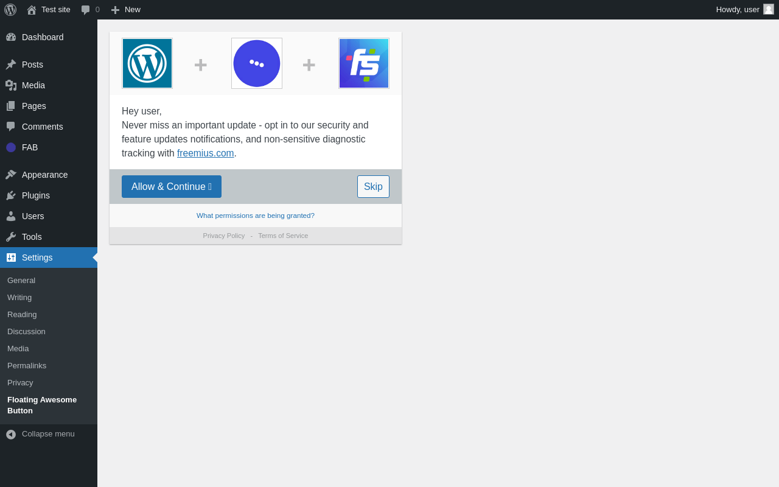Click the Dashboard gauge icon
The image size is (779, 487).
[x=11, y=37]
